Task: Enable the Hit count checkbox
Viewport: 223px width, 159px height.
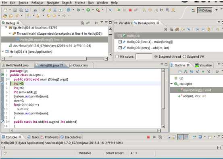Action: point(117,56)
